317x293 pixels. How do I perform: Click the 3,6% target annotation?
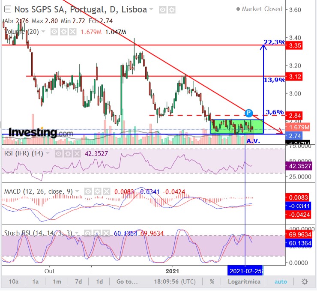pos(275,112)
